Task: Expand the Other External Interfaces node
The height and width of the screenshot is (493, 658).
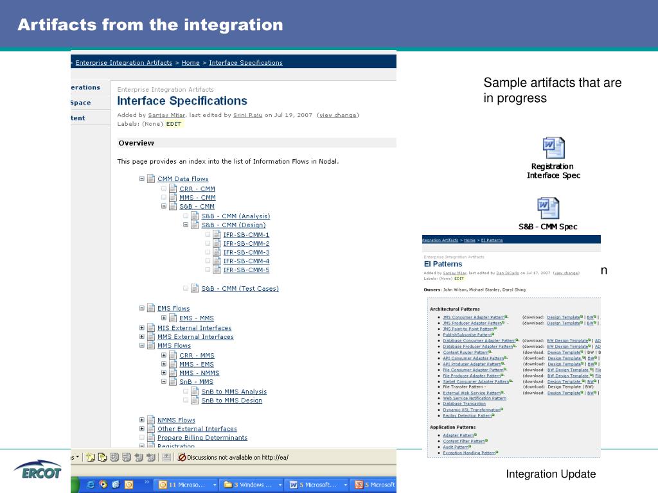Action: coord(142,429)
